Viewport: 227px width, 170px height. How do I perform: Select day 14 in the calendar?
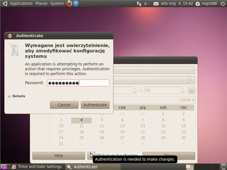(143, 126)
